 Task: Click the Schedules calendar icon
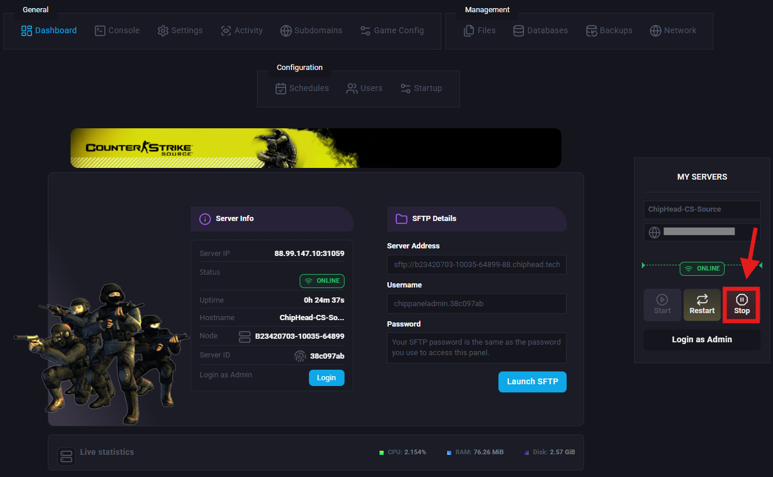coord(280,89)
